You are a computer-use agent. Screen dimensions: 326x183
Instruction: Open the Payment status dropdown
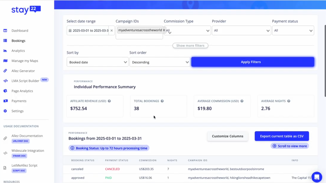click(293, 31)
